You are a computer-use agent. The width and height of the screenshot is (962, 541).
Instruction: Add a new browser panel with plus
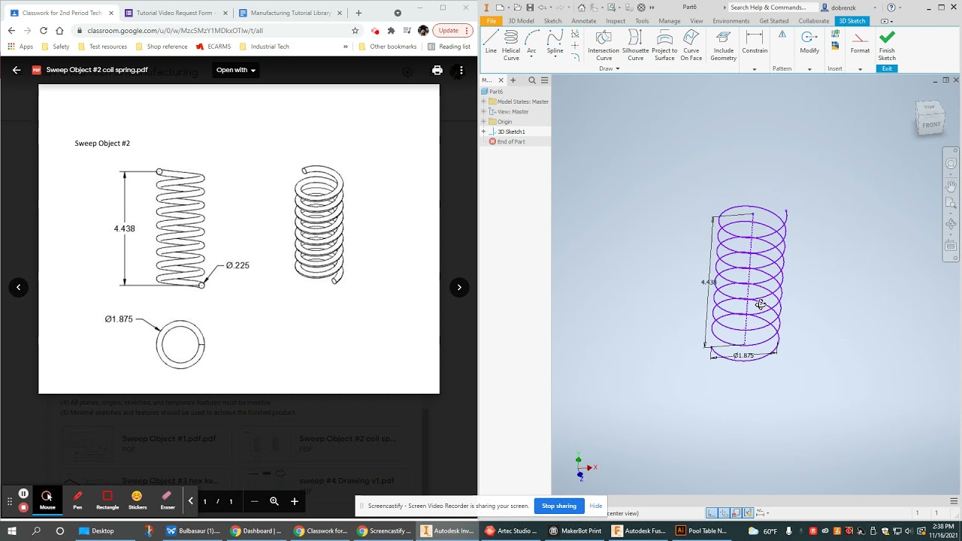(x=513, y=80)
